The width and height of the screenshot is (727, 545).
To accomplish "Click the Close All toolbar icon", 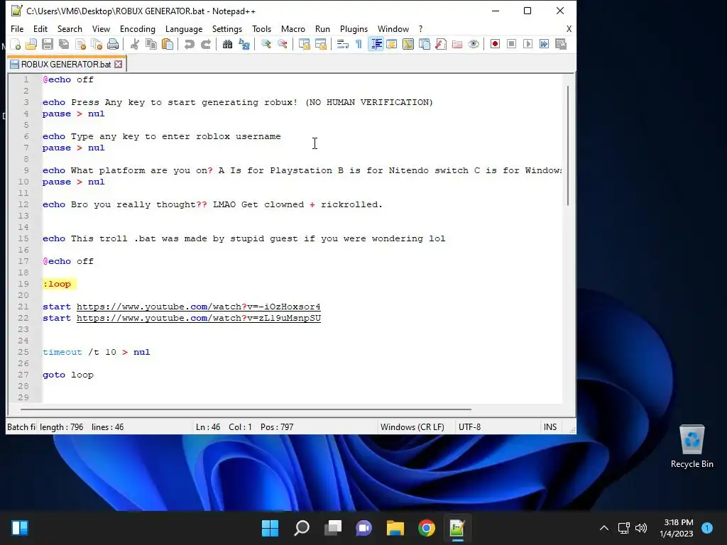I will click(97, 45).
